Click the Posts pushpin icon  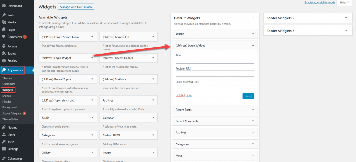pos(3,15)
